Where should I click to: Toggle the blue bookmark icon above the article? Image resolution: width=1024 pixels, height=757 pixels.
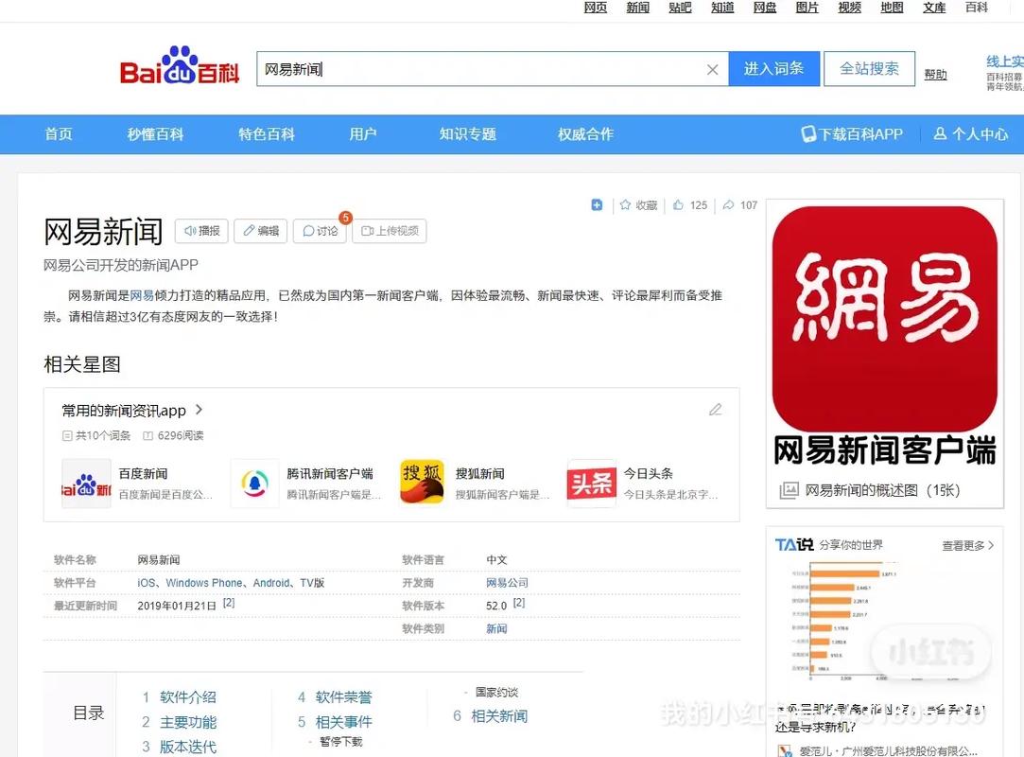coord(597,204)
